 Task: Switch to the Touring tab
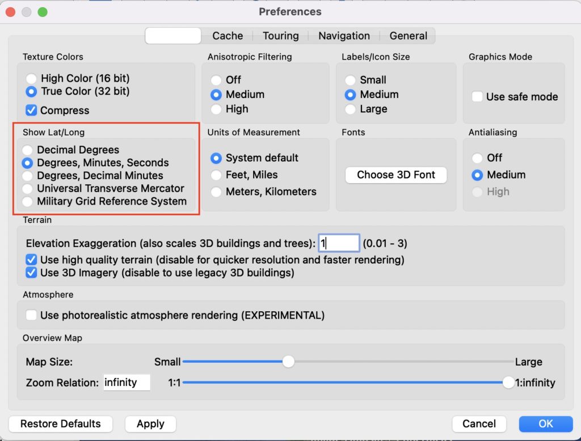pos(280,35)
